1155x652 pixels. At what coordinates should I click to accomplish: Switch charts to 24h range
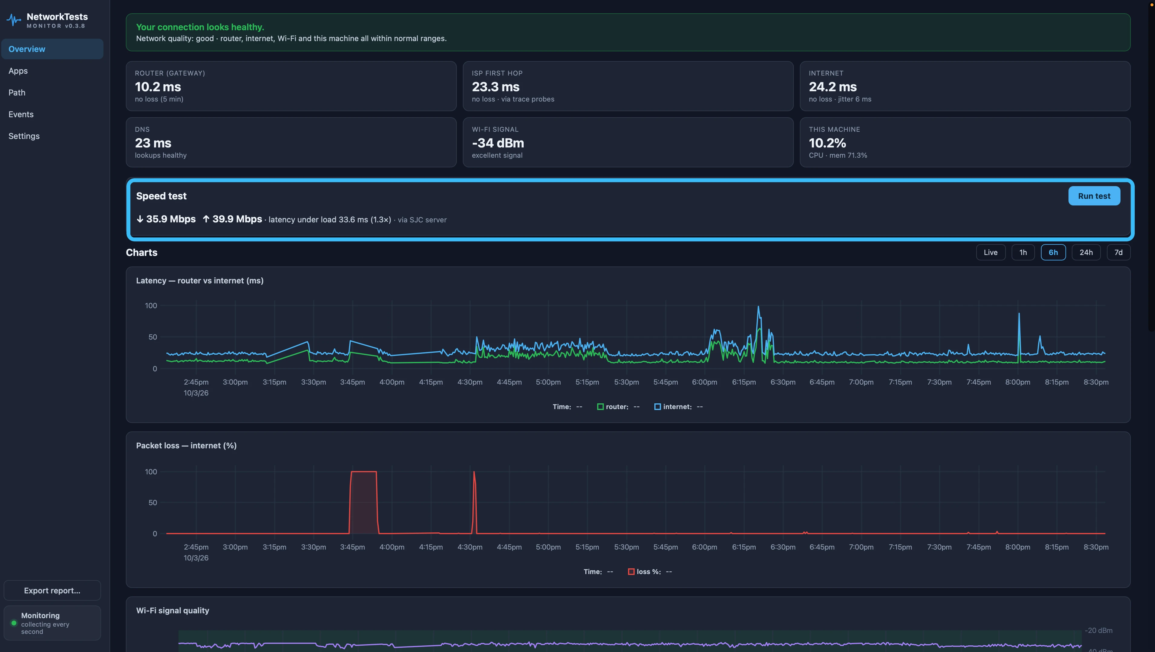coord(1086,252)
